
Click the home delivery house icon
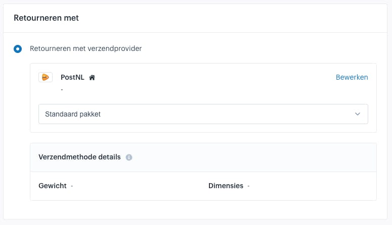[x=92, y=78]
